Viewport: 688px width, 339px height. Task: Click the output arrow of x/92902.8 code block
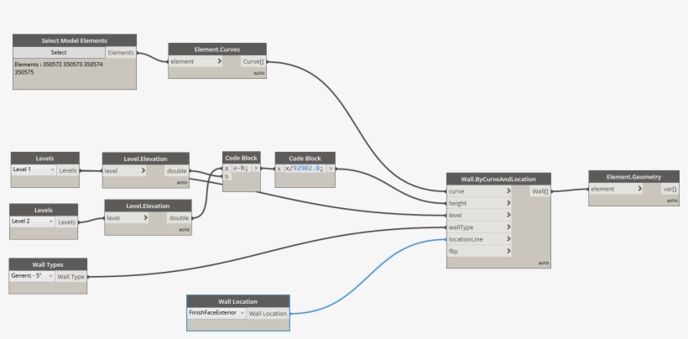[331, 169]
